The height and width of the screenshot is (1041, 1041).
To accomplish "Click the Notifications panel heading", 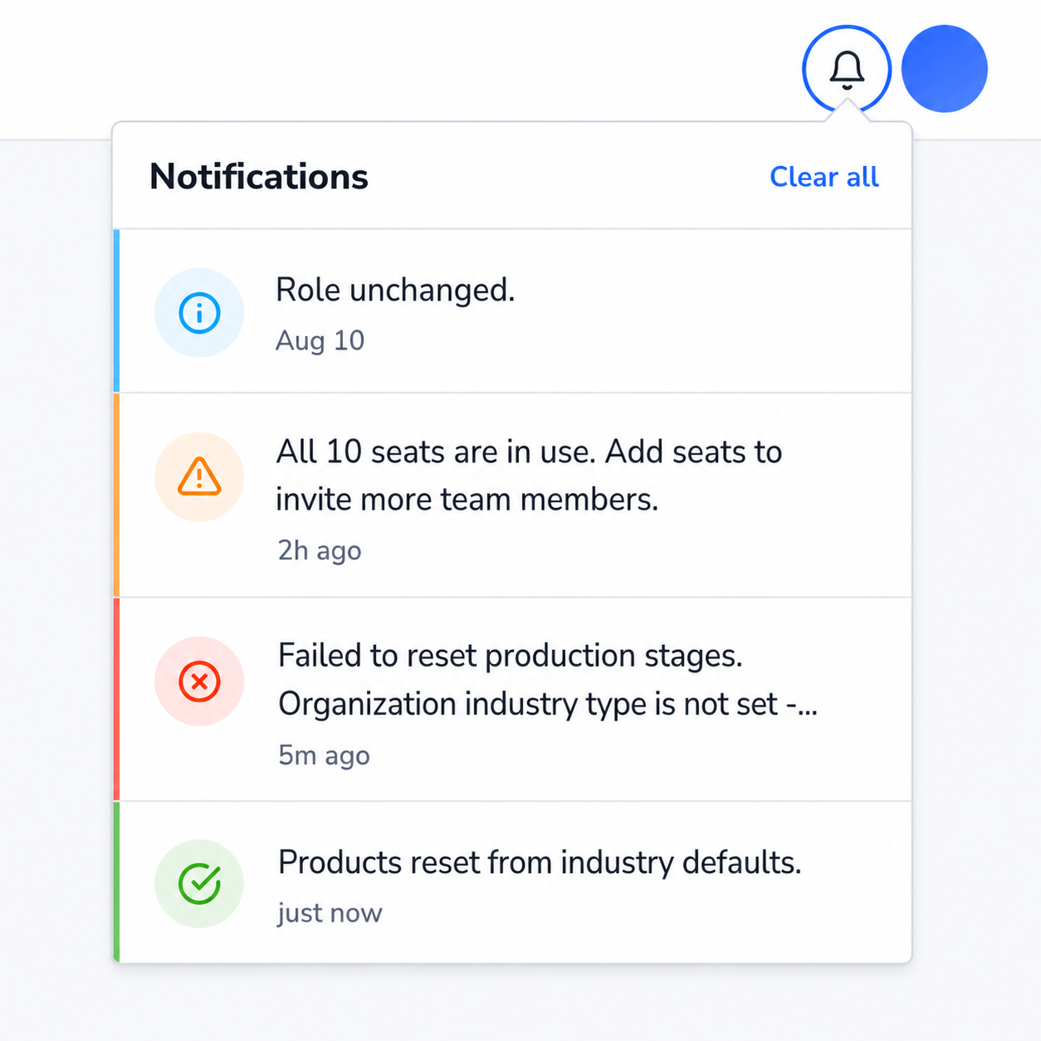I will click(x=259, y=177).
